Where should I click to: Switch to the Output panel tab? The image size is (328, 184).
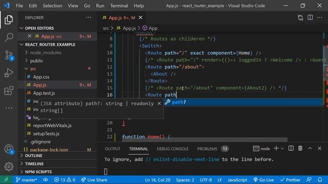[113, 149]
